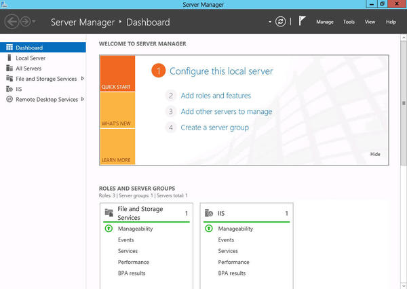Select the All Servers sidebar icon
This screenshot has width=407, height=289.
[x=9, y=68]
